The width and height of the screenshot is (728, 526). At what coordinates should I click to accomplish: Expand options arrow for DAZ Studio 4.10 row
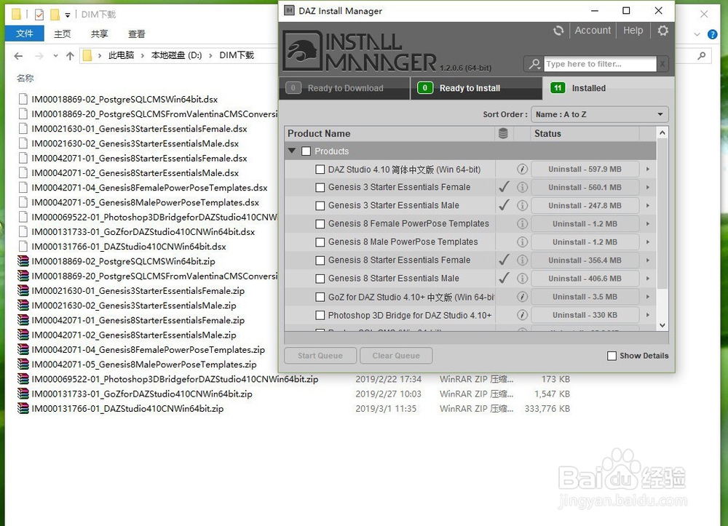coord(648,170)
